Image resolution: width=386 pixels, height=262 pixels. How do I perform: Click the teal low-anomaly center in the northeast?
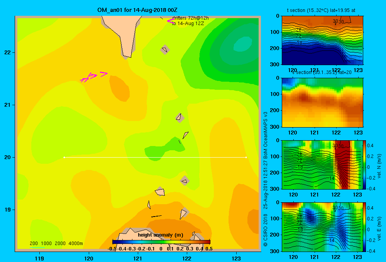tap(242, 44)
